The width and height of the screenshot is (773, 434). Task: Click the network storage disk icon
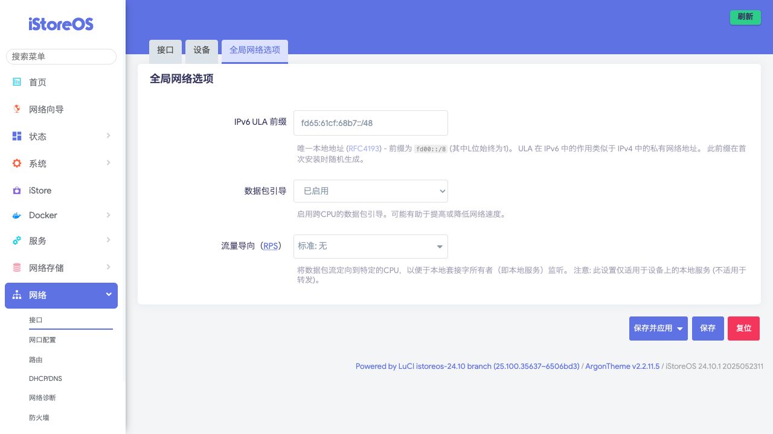tap(17, 268)
